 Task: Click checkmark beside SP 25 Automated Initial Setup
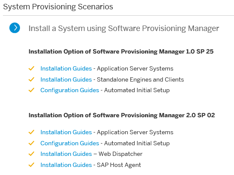pyautogui.click(x=31, y=90)
